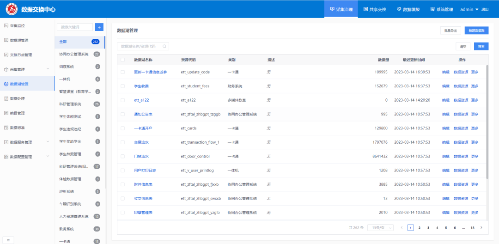Viewport: 499px width, 244px height.
Task: Open 更多 menu for 门禁流水 row
Action: (x=475, y=157)
